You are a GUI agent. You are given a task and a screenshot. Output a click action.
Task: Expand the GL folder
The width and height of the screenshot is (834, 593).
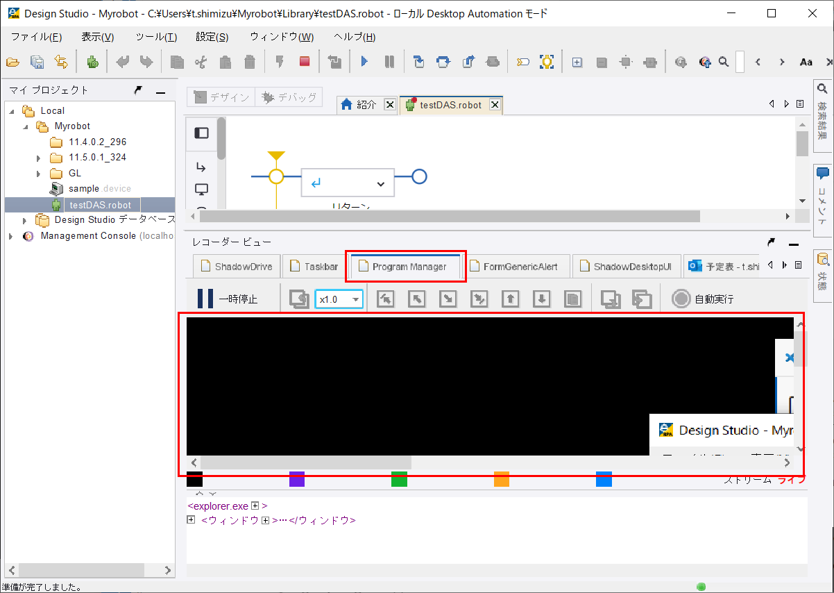[39, 174]
